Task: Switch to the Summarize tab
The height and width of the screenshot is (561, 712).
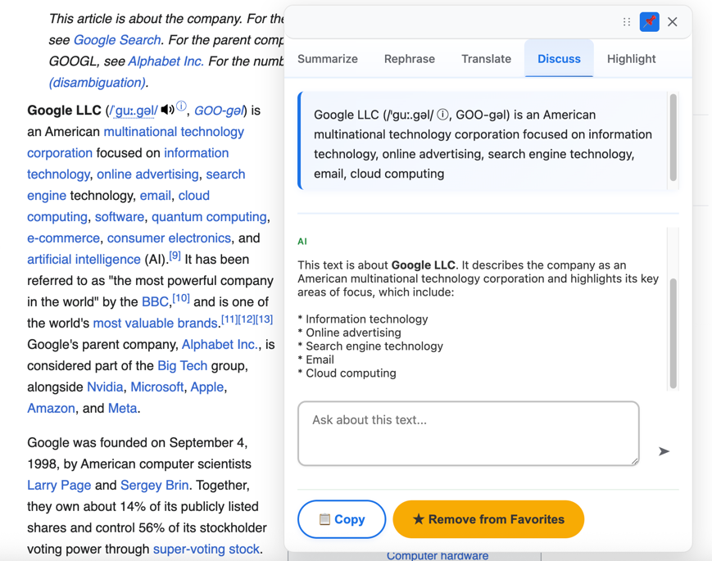Action: click(328, 59)
